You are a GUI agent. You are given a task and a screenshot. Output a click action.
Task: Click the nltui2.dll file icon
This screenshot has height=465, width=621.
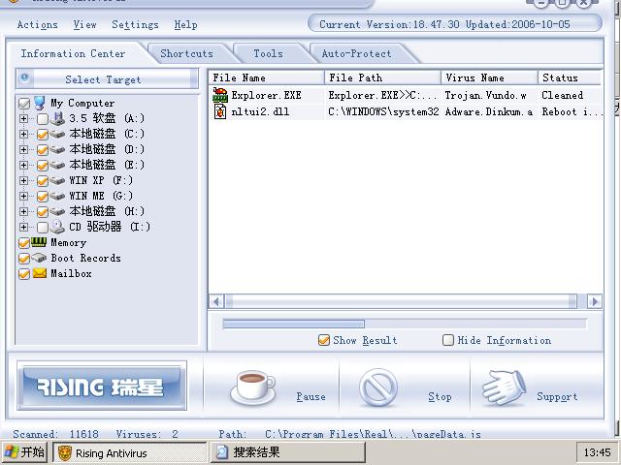coord(220,111)
